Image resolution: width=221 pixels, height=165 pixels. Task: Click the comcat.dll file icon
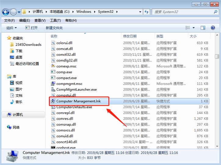click(x=53, y=49)
